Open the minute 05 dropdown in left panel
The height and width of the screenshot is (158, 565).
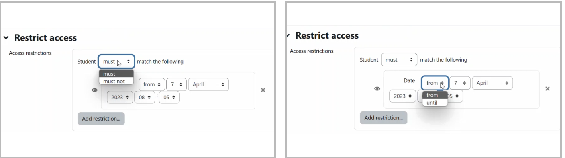tap(169, 98)
